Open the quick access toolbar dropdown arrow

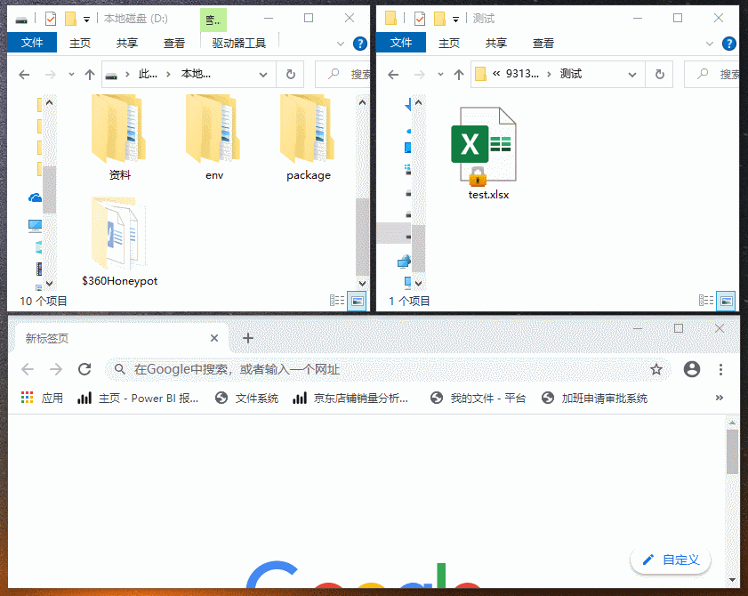86,17
